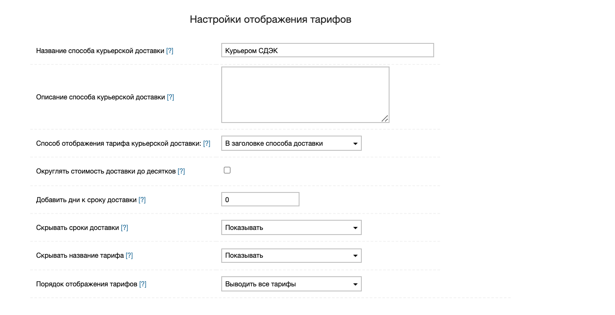Open the courier tariff display method dropdown
The image size is (615, 315).
(291, 143)
